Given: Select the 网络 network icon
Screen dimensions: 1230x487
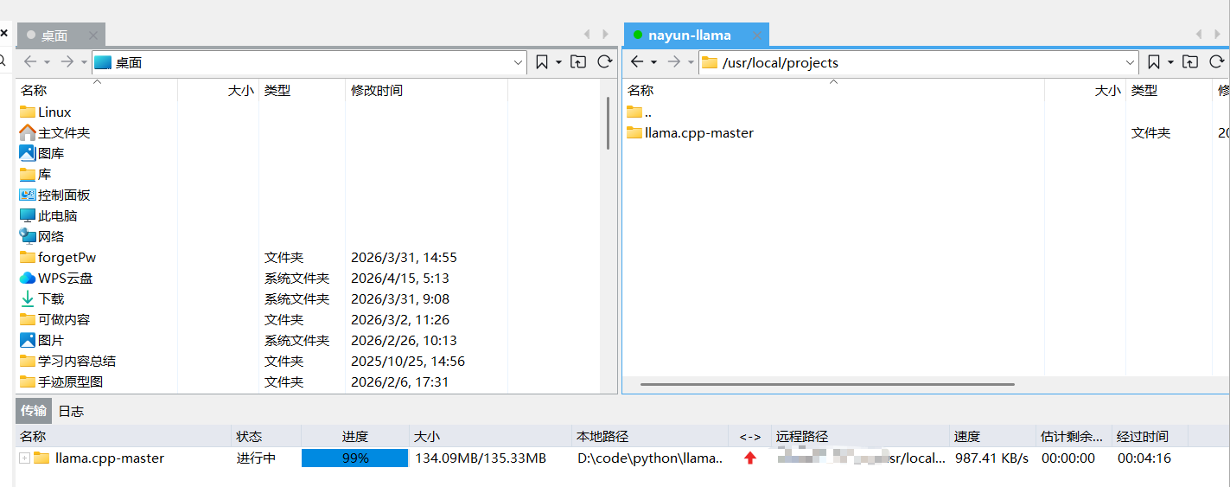Looking at the screenshot, I should pos(28,236).
